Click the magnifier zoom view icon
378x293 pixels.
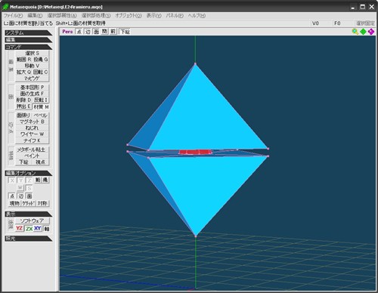(x=355, y=32)
